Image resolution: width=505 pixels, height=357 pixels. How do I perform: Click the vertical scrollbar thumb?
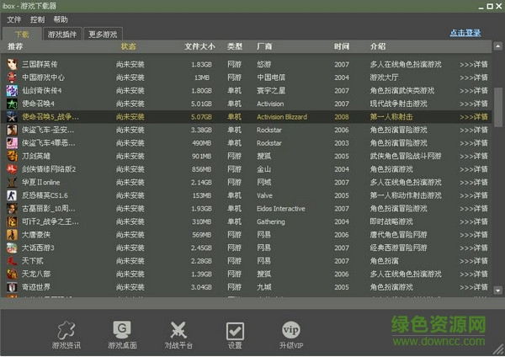coord(498,107)
